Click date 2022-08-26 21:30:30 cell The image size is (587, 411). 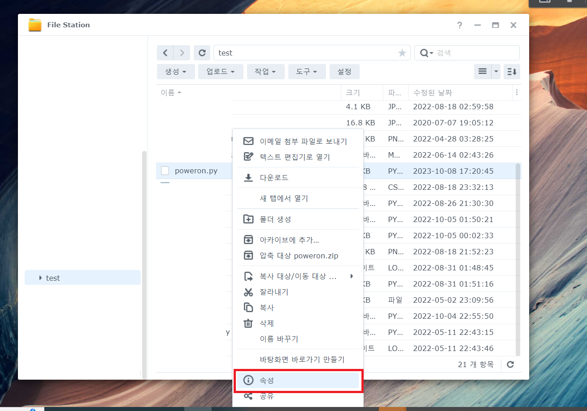453,203
